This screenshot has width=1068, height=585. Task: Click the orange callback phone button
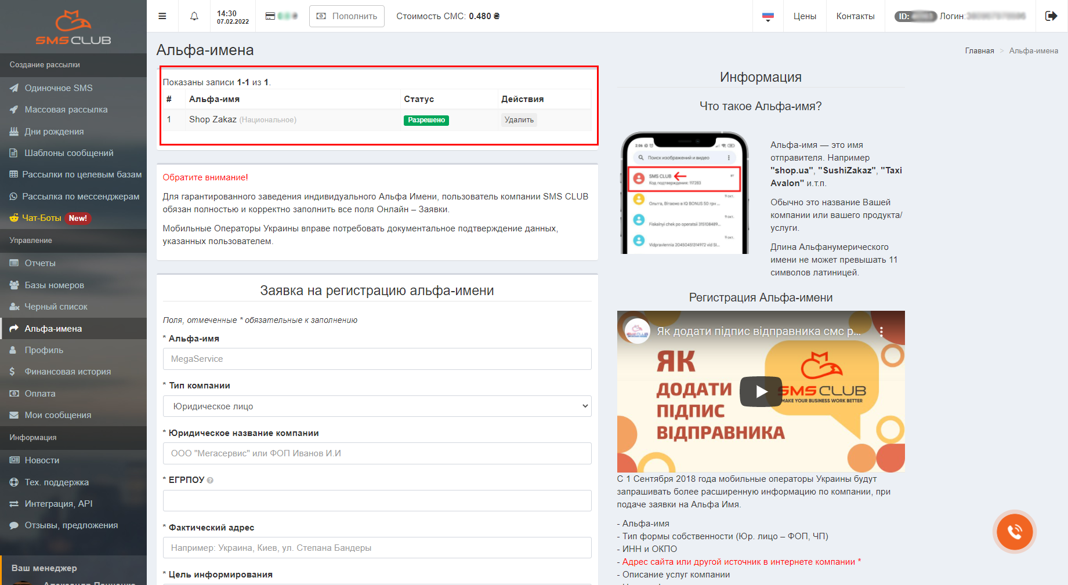1015,532
